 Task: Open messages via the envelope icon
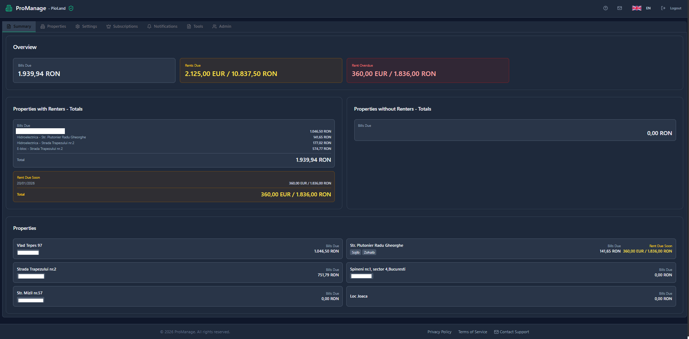point(620,8)
